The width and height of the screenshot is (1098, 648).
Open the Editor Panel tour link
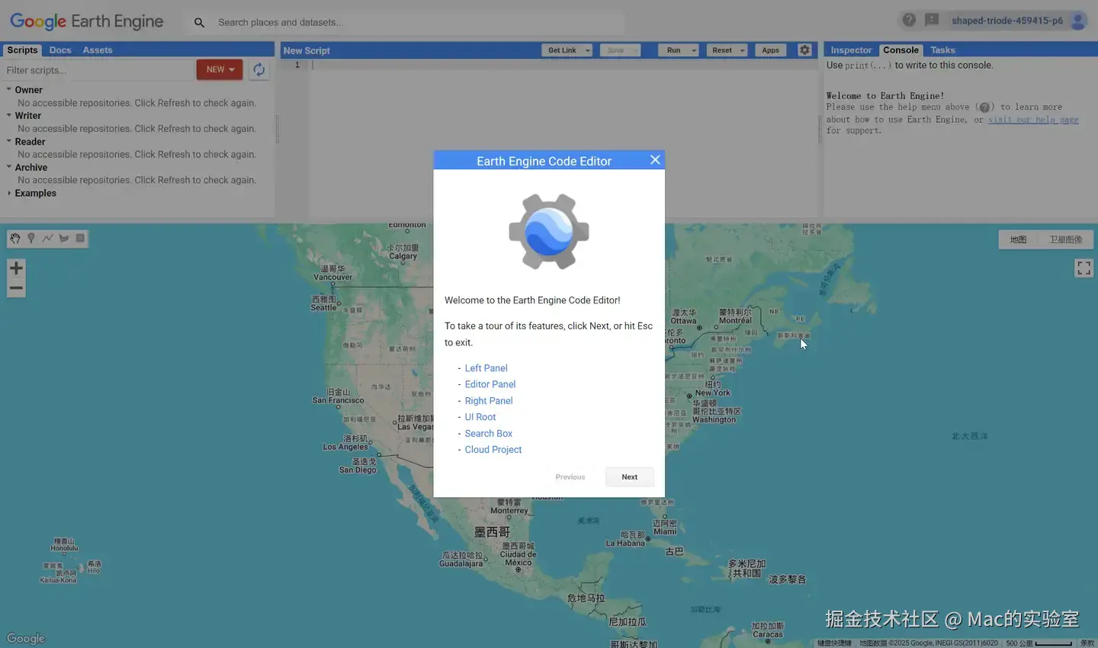click(490, 384)
